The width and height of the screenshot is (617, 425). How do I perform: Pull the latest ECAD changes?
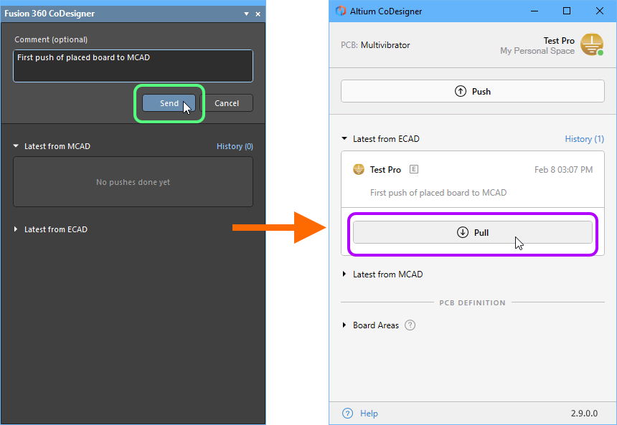point(473,233)
